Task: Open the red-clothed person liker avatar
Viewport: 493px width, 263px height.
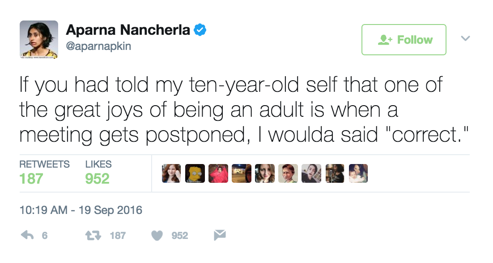Action: [x=218, y=173]
